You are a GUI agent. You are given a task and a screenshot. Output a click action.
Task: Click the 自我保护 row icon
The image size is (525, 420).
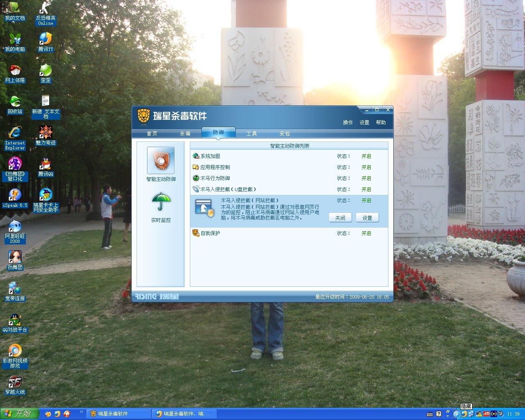coord(196,233)
